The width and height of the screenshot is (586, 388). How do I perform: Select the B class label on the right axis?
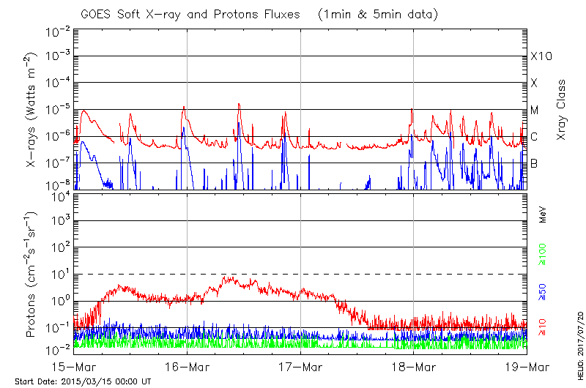(x=534, y=163)
